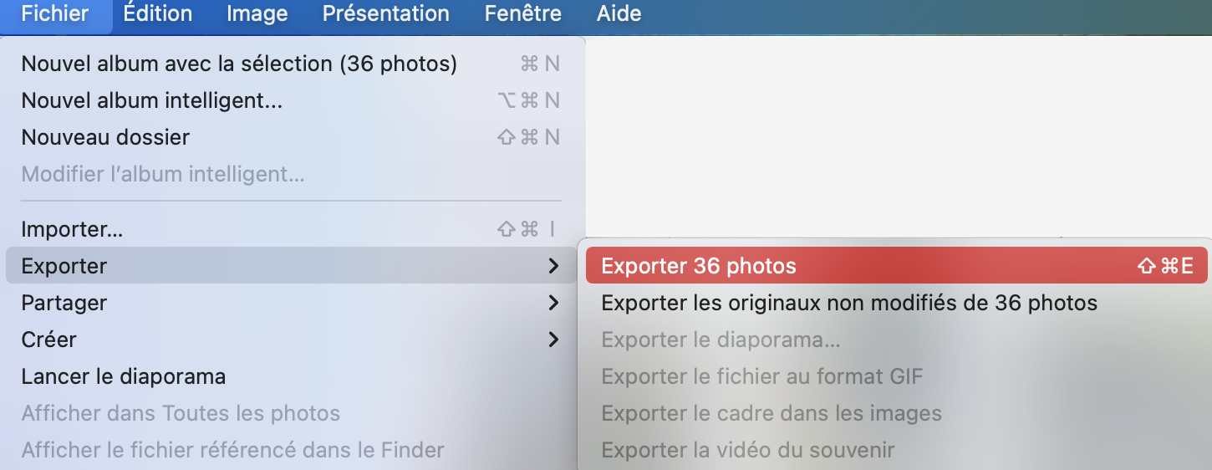Select Nouvel album avec la sélection
Viewport: 1212px width, 470px height.
[x=239, y=64]
